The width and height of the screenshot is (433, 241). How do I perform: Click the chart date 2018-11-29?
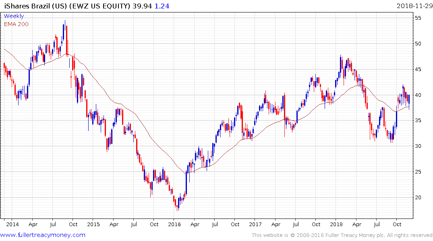[x=414, y=6]
